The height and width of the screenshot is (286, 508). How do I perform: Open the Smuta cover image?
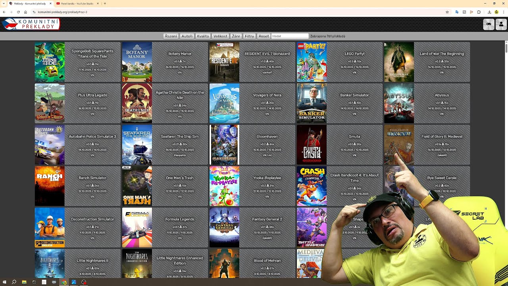[312, 145]
